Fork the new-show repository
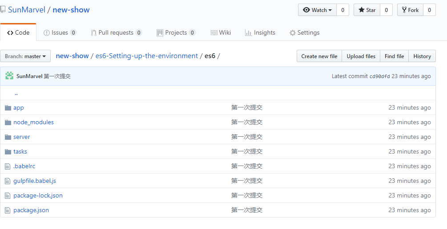This screenshot has height=229, width=447. tap(410, 10)
